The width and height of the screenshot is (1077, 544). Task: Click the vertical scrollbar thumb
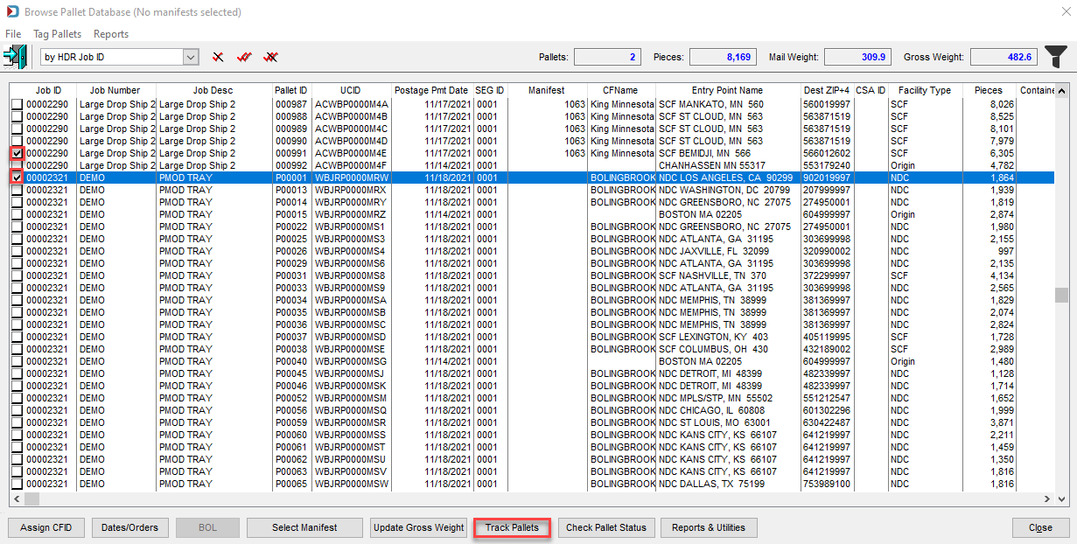point(1061,295)
